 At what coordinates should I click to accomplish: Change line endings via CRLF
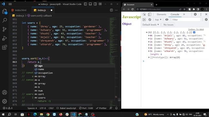click(51, 108)
